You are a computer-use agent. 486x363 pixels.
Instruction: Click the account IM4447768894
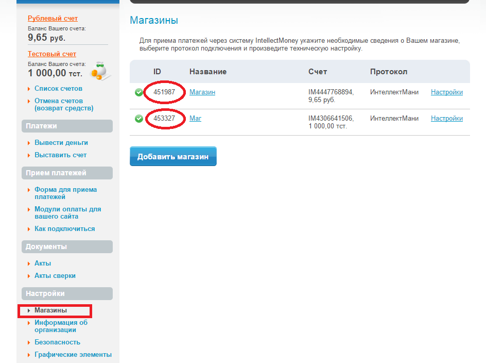(x=331, y=92)
